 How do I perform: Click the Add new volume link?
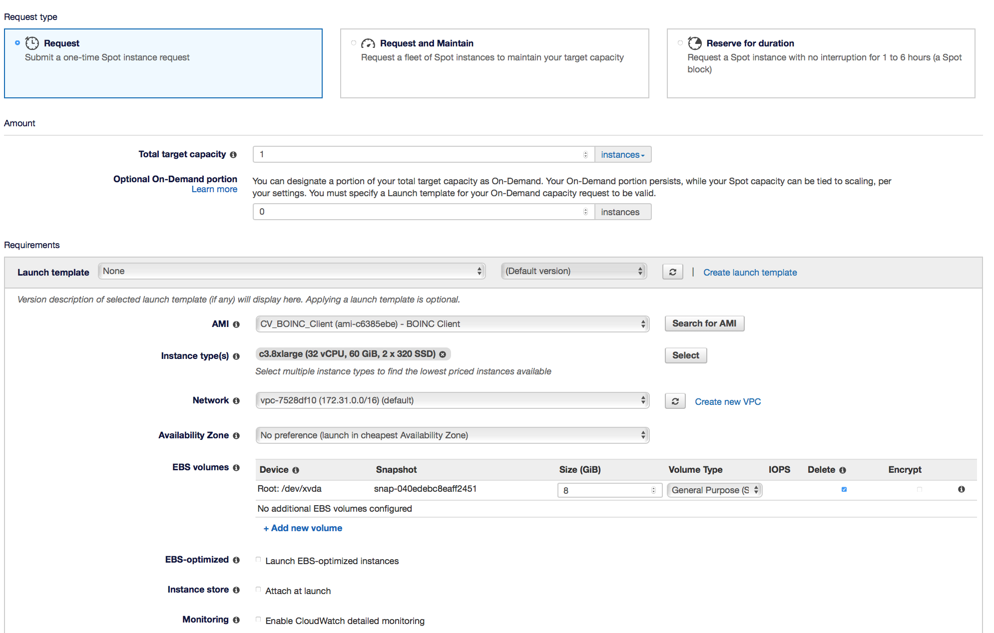pyautogui.click(x=303, y=528)
